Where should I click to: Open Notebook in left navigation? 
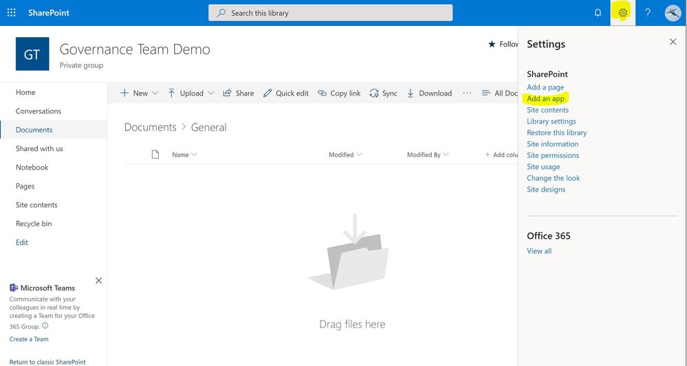pyautogui.click(x=32, y=168)
